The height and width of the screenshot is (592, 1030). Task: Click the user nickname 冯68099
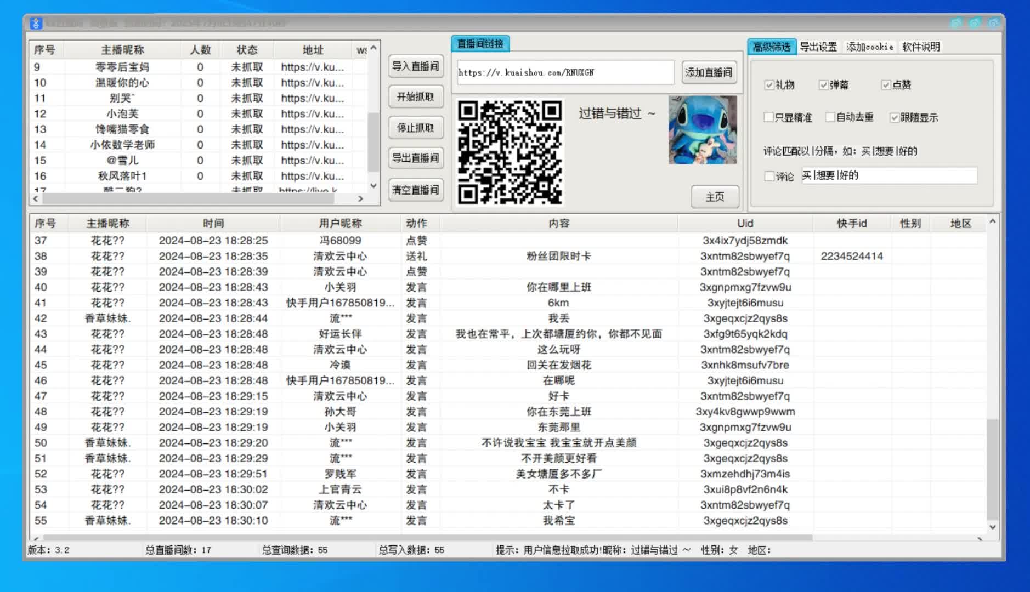click(340, 241)
